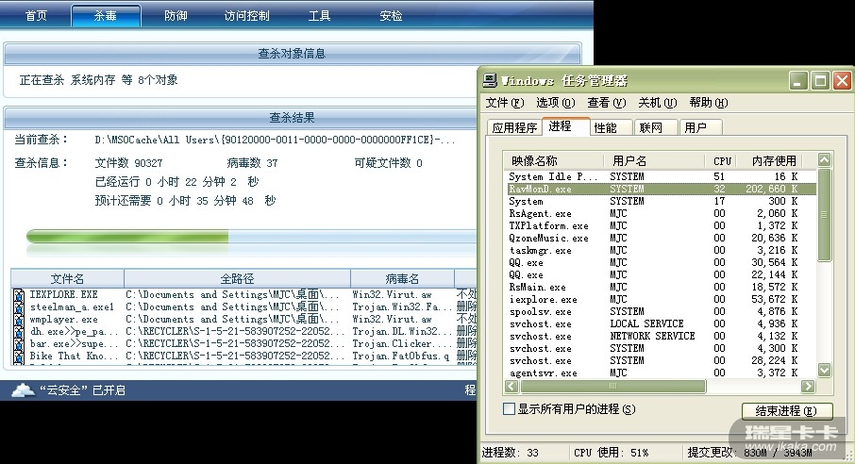Click the vertical scrollbar thumb in process list
Image resolution: width=855 pixels, height=464 pixels.
coord(825,214)
